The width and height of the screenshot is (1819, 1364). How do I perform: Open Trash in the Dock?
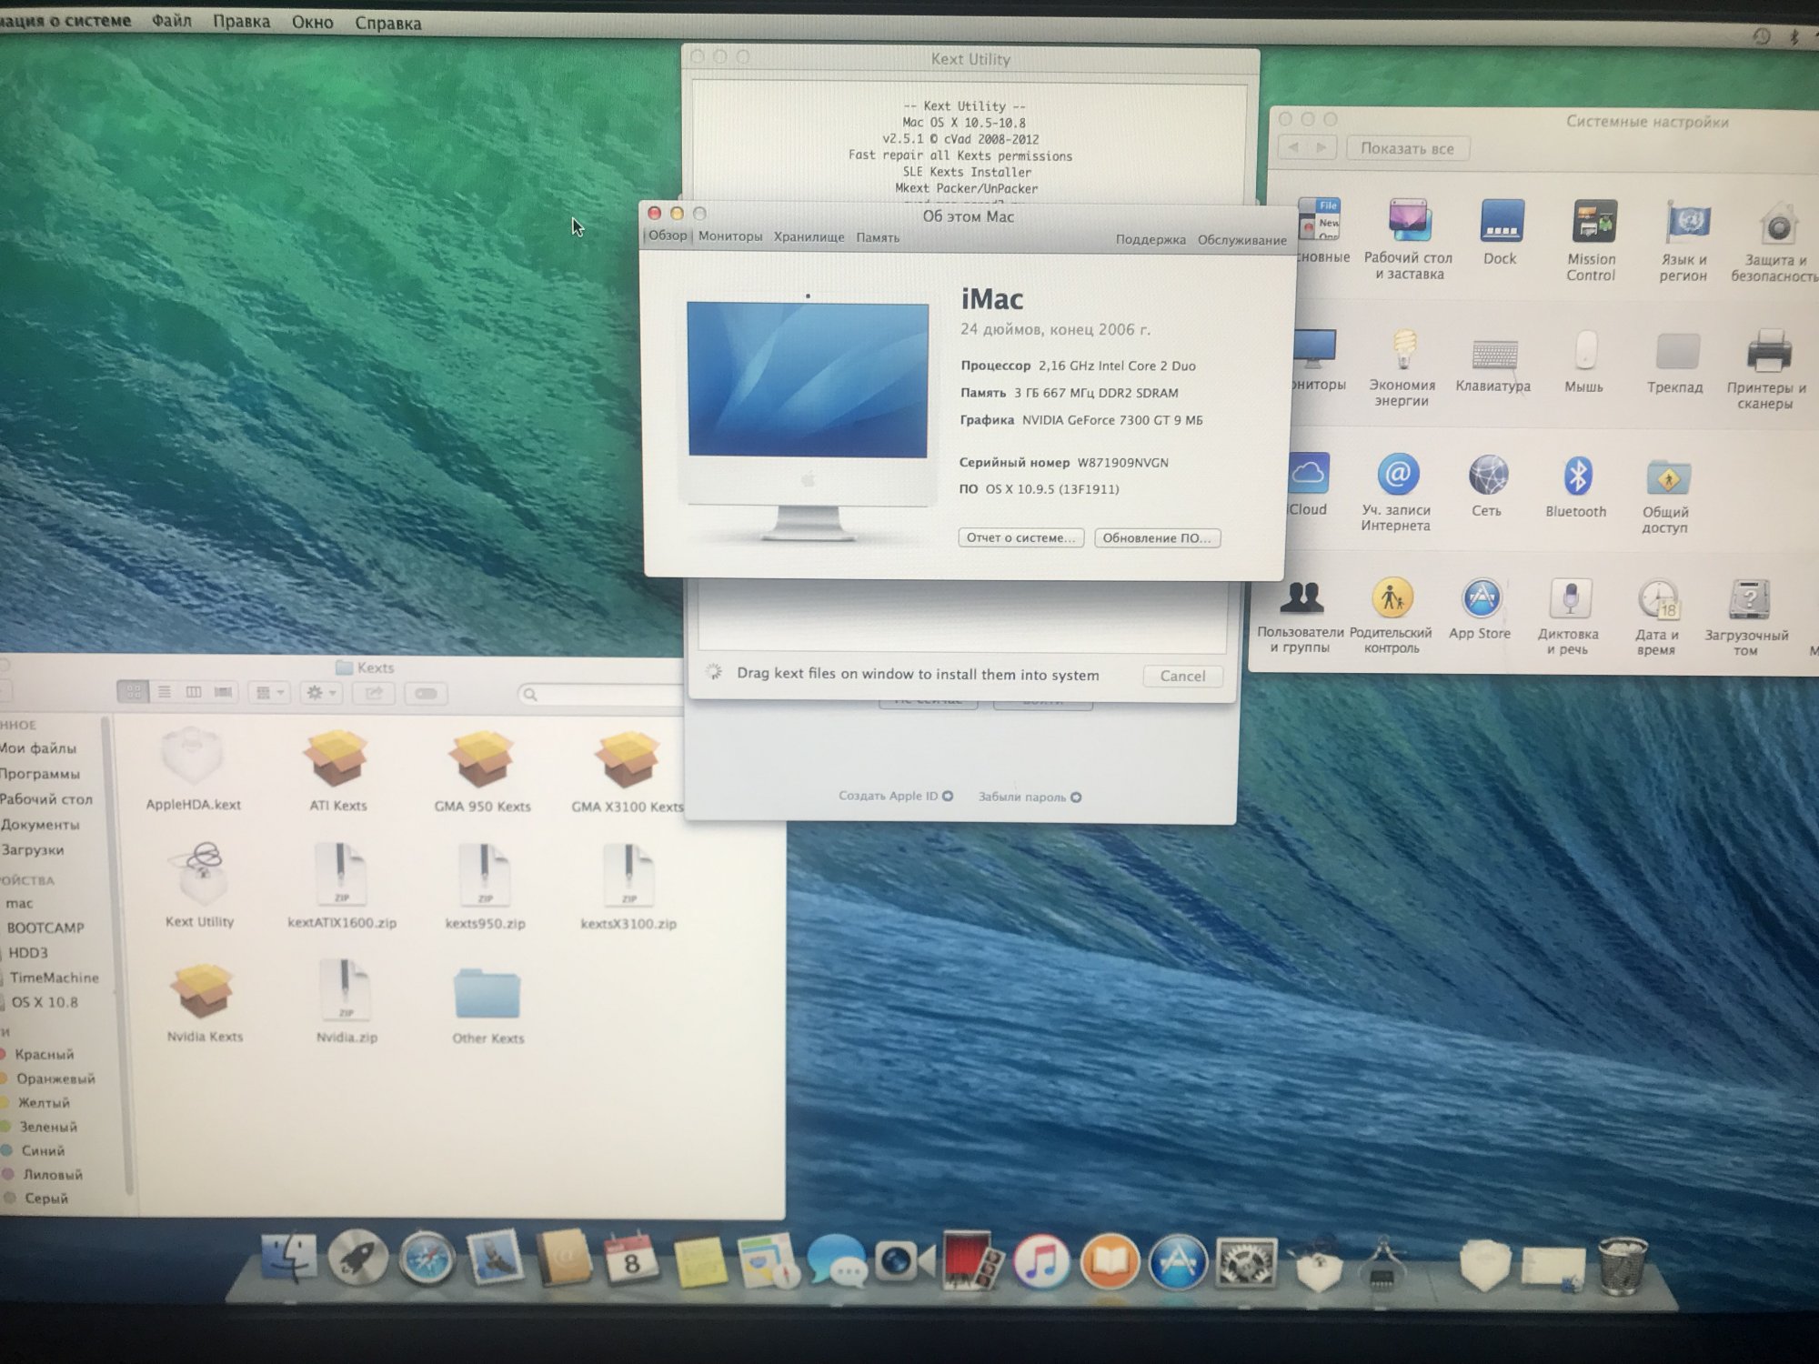pyautogui.click(x=1622, y=1264)
